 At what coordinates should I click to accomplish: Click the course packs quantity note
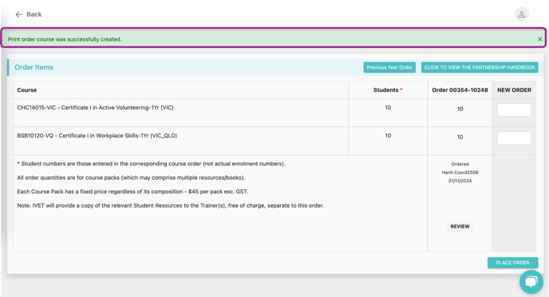(x=132, y=177)
